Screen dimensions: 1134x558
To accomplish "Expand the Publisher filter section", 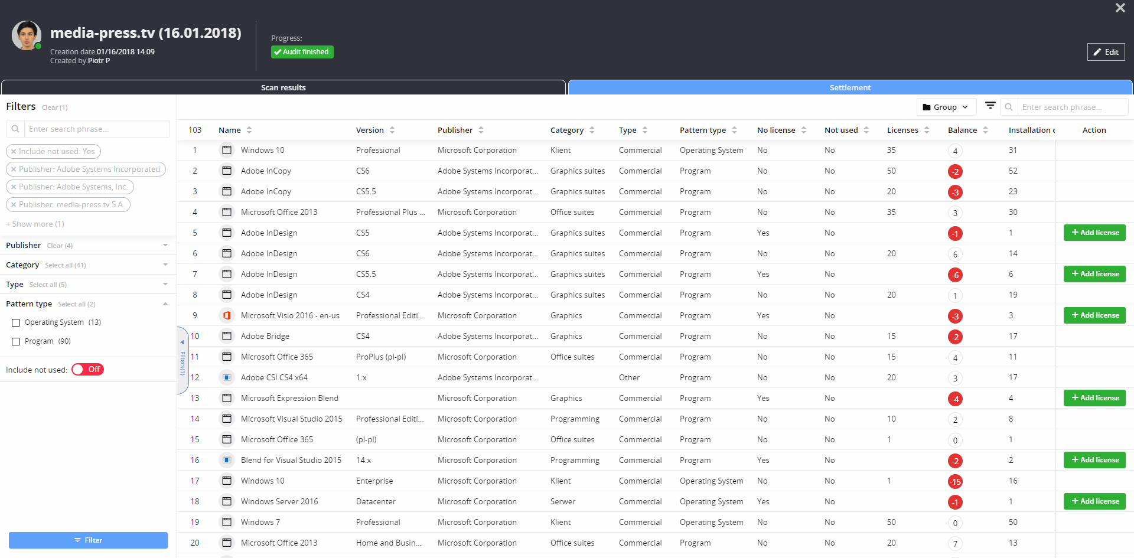I will [x=165, y=245].
